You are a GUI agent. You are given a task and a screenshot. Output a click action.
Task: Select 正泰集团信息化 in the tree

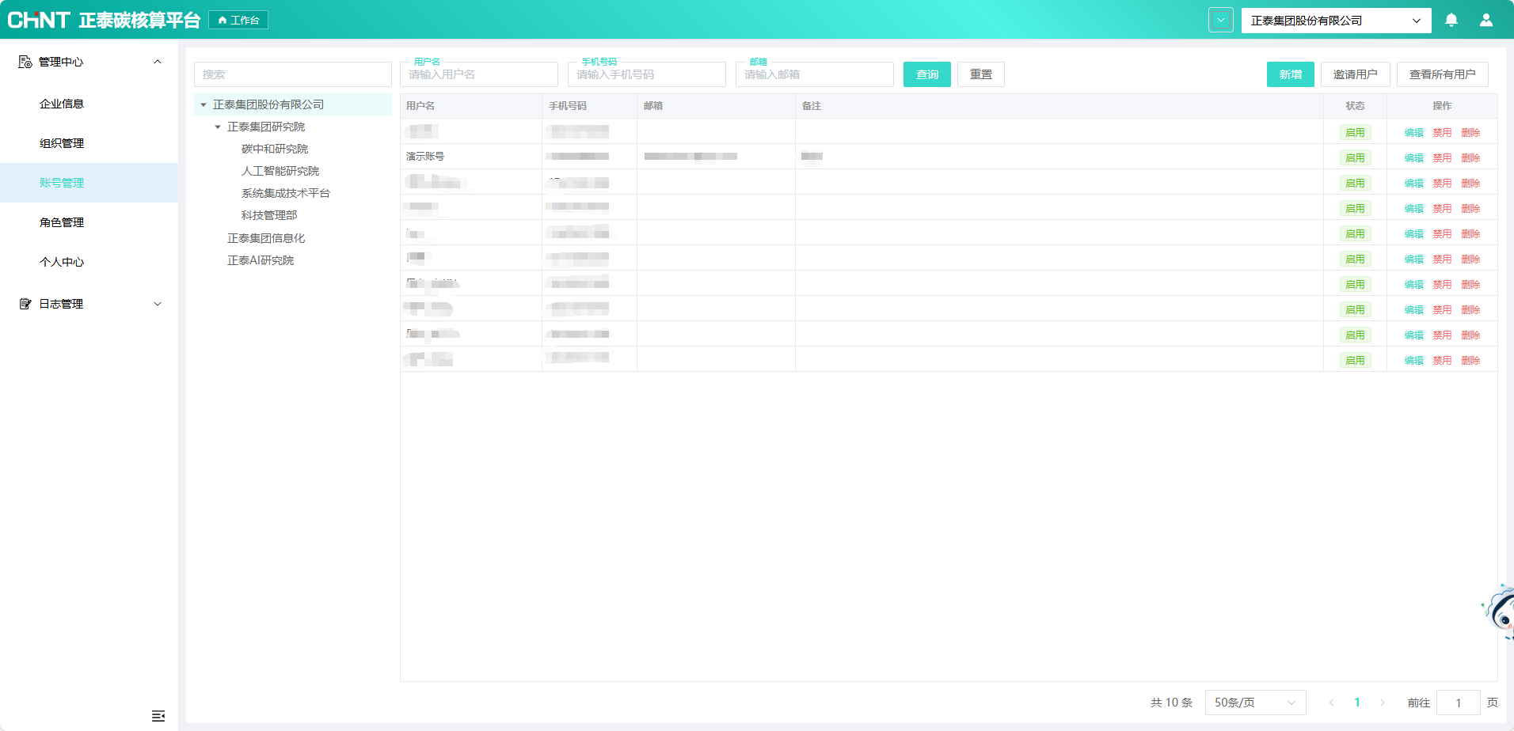coord(266,238)
